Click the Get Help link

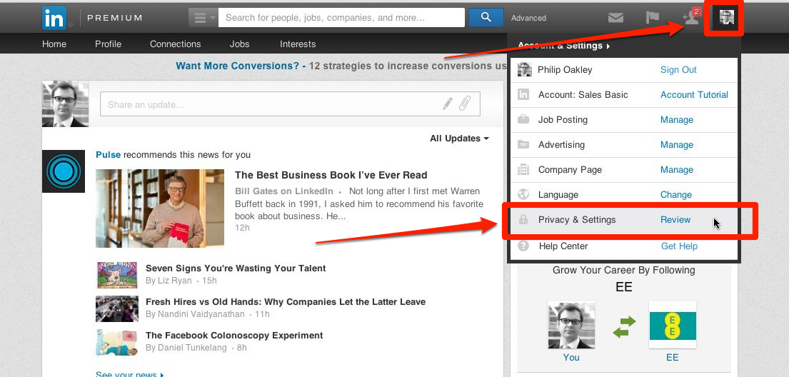click(679, 246)
